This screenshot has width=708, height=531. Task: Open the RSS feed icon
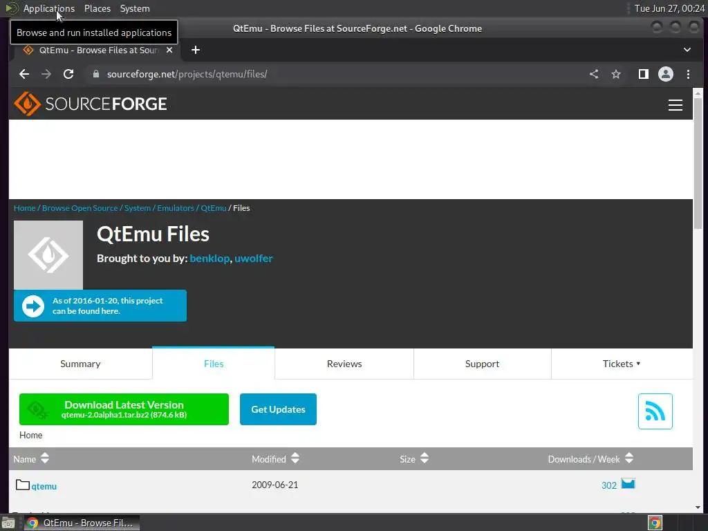[x=655, y=411]
